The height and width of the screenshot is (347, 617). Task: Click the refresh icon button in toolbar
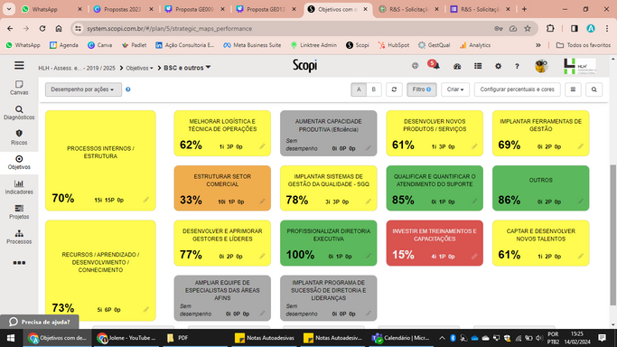click(394, 89)
